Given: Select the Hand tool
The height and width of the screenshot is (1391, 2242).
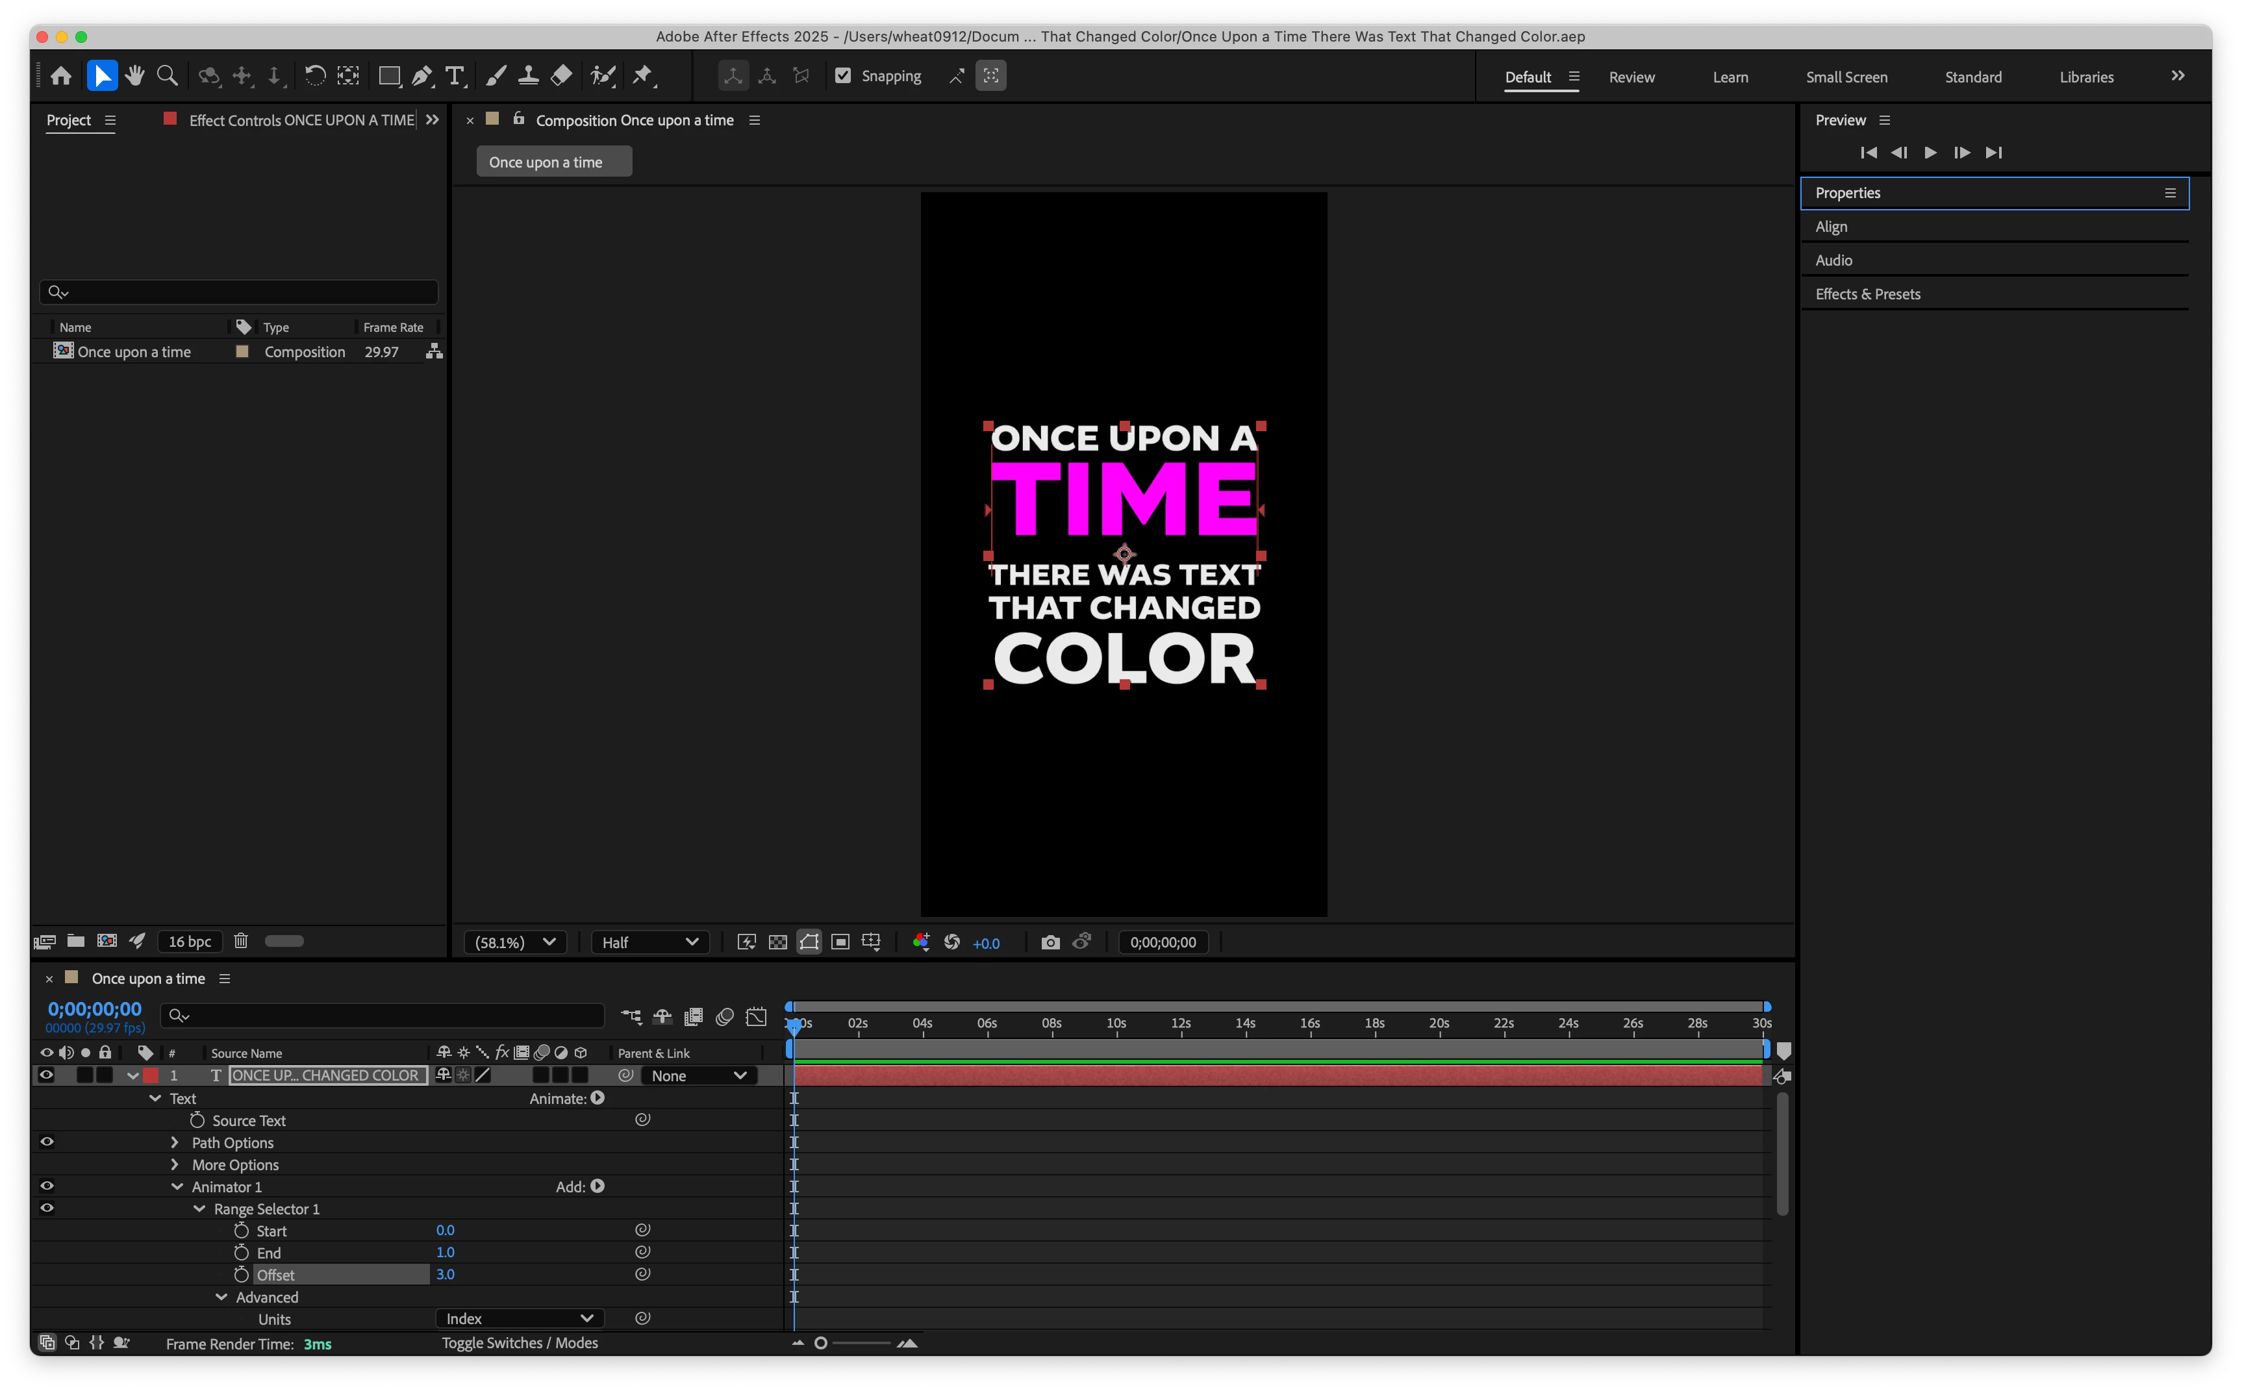Looking at the screenshot, I should pos(135,75).
